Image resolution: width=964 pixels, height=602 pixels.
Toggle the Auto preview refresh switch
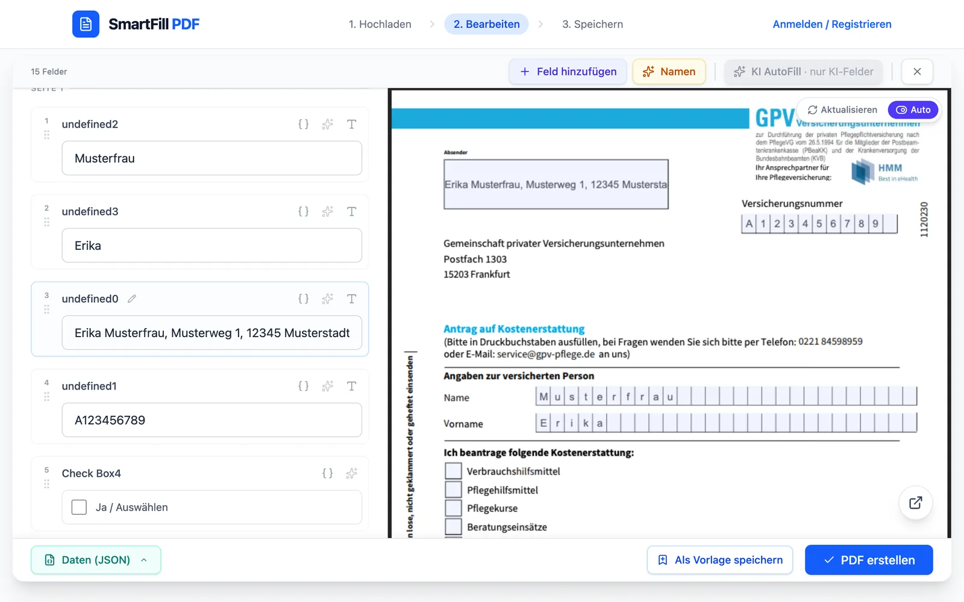click(913, 110)
